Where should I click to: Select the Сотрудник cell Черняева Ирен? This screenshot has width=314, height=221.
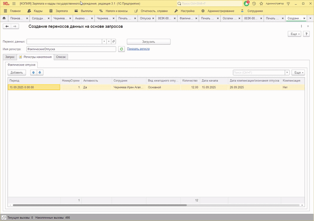(x=129, y=87)
